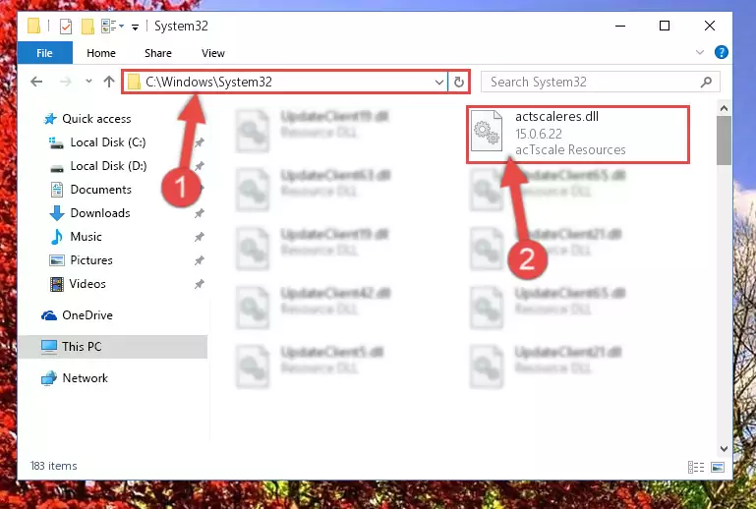Click the Back navigation arrow

(36, 82)
